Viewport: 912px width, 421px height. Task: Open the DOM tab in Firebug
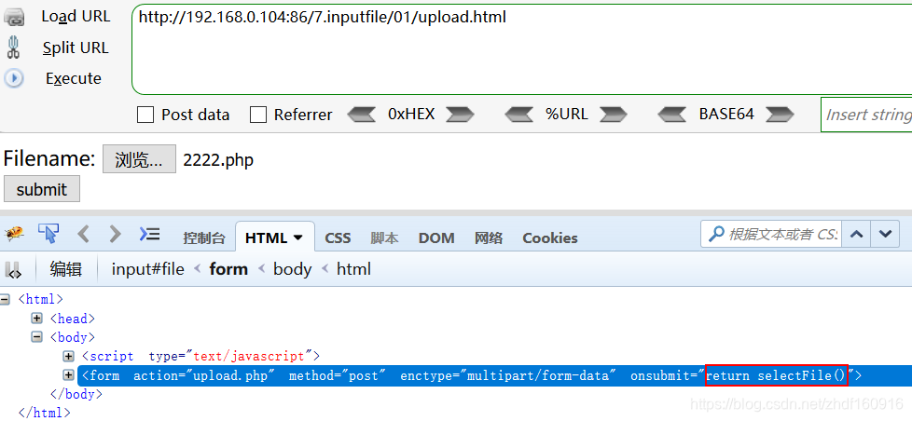tap(435, 238)
